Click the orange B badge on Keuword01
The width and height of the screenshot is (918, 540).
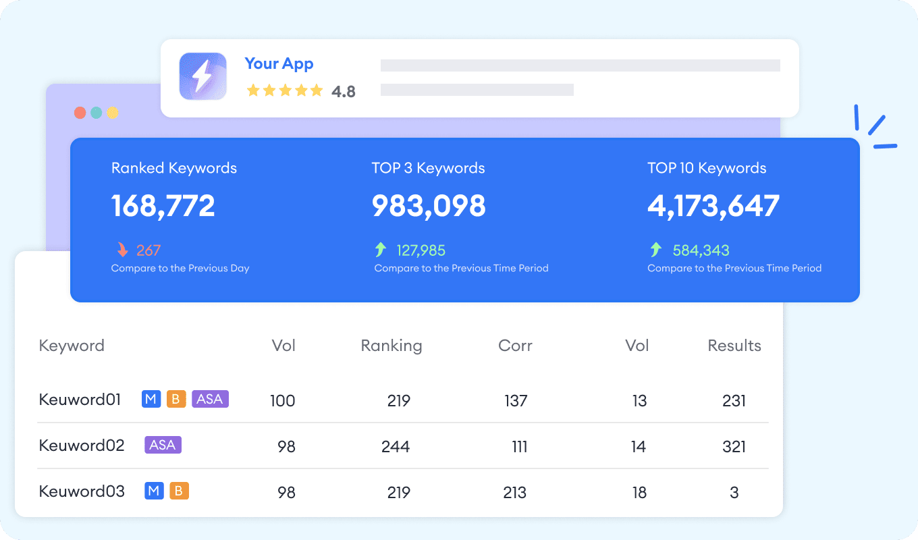coord(175,399)
